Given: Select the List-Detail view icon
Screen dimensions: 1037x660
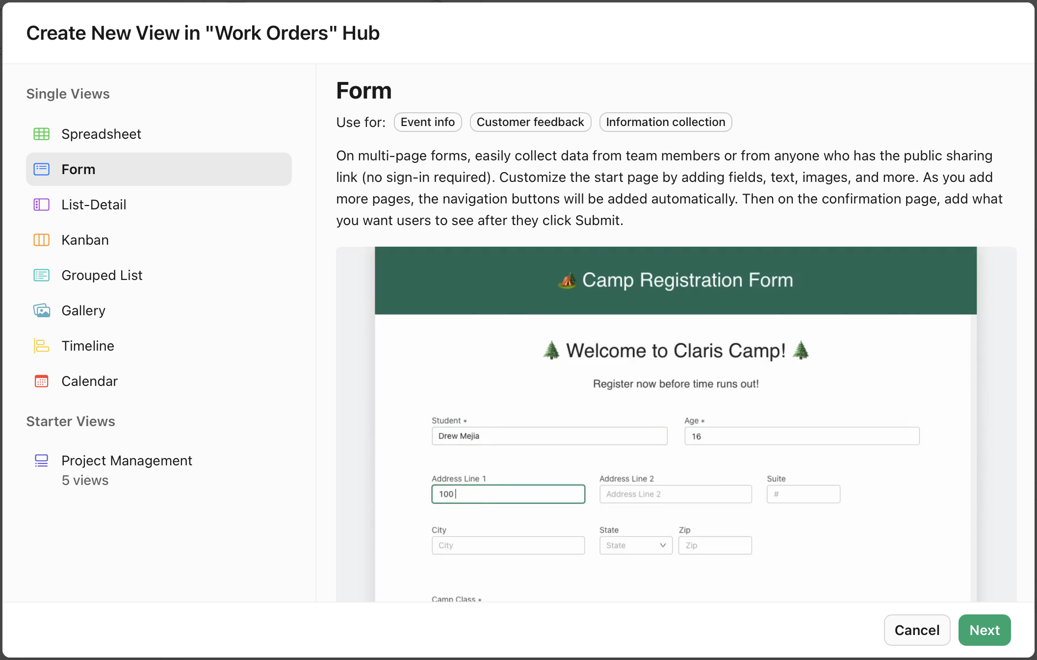Looking at the screenshot, I should (42, 204).
